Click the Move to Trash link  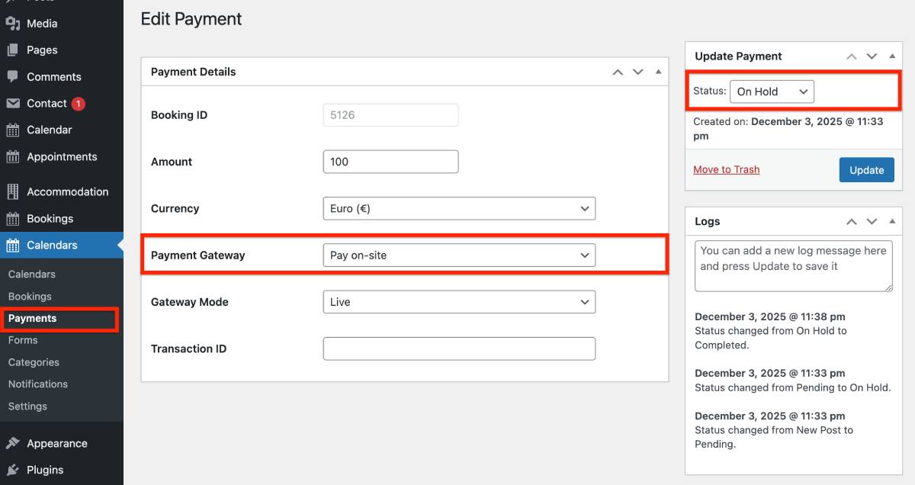pyautogui.click(x=726, y=169)
